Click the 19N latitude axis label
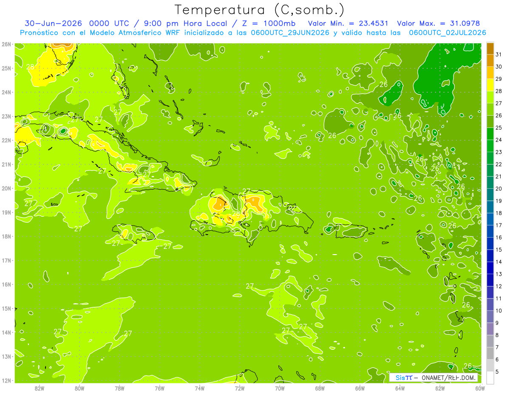The width and height of the screenshot is (510, 394). (6, 212)
